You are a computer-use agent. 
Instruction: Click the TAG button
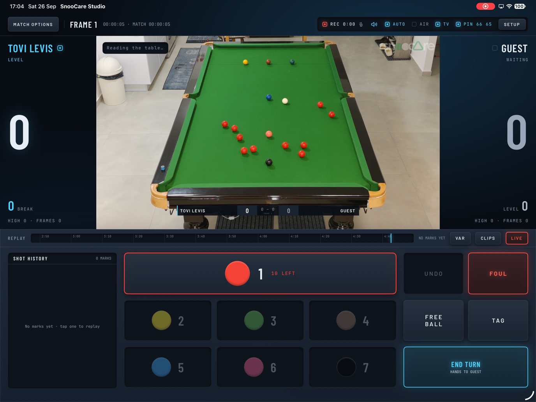498,321
